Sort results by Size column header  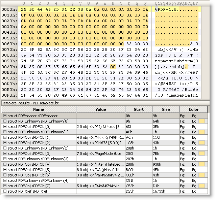[166, 109]
